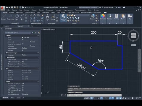Open the Размеры menu
Screen dimensions: 142x106
pos(58,10)
